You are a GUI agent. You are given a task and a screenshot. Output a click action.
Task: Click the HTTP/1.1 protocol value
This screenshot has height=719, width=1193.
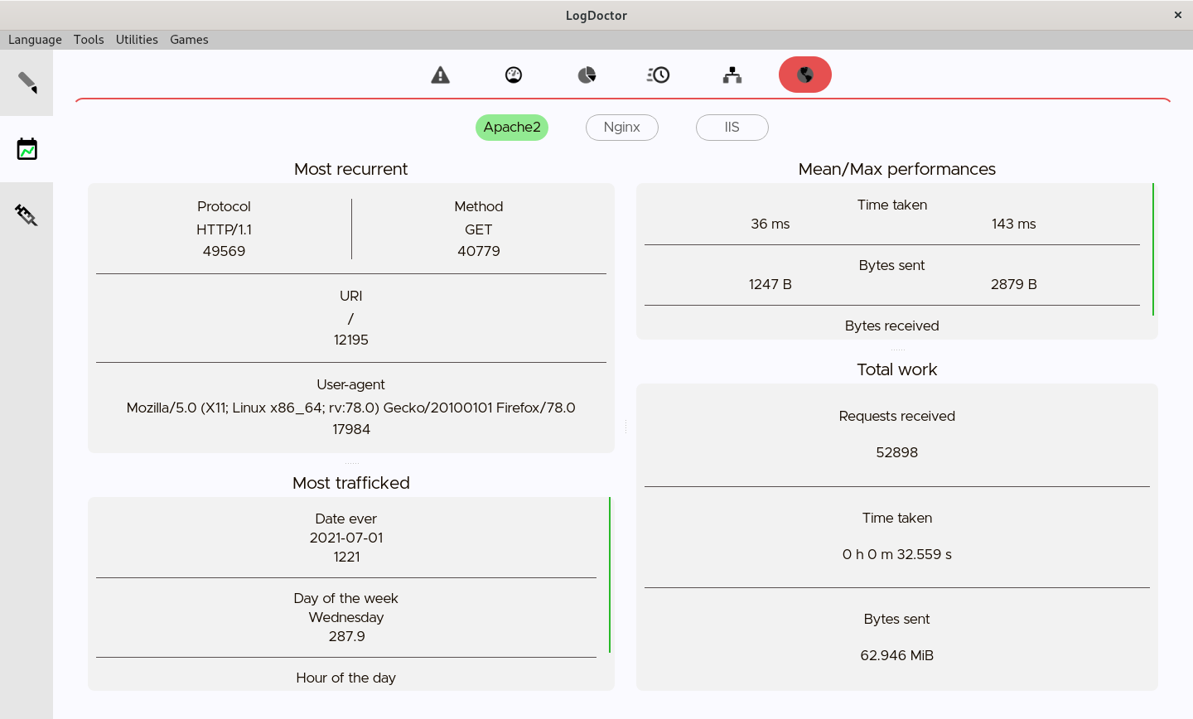point(224,229)
